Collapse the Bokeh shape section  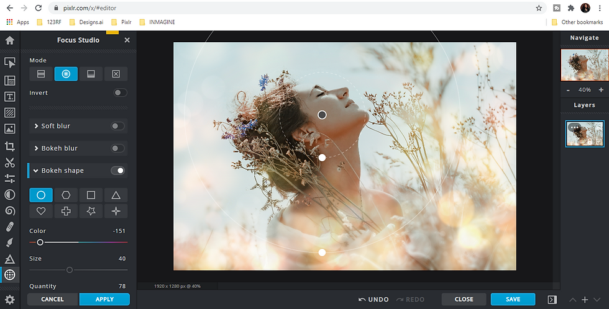click(36, 171)
